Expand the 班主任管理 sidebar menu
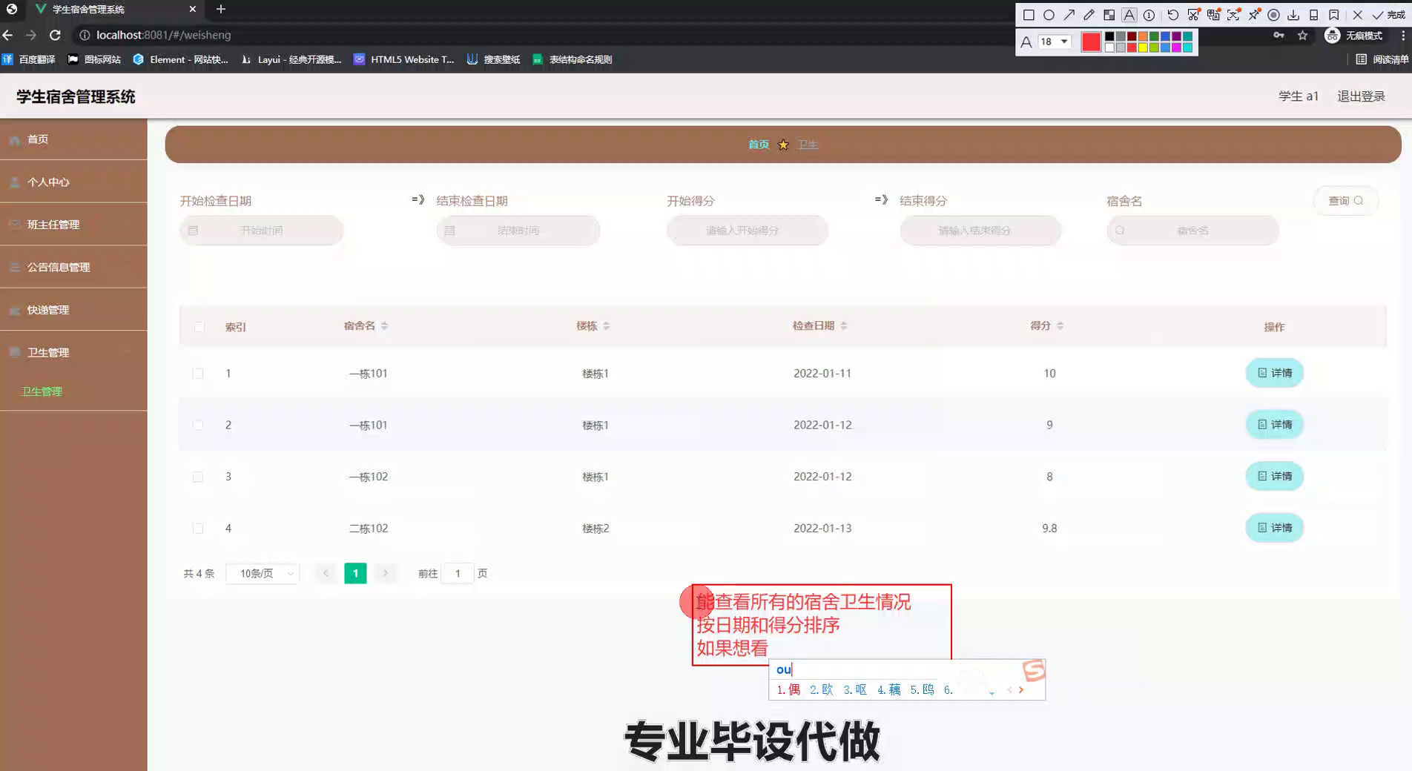Image resolution: width=1412 pixels, height=771 pixels. tap(73, 224)
